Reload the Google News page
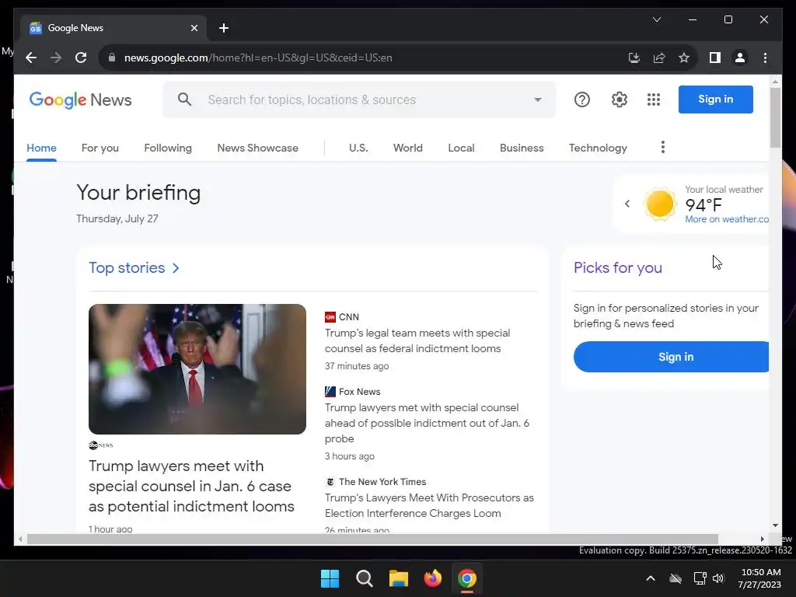This screenshot has width=796, height=597. tap(81, 58)
